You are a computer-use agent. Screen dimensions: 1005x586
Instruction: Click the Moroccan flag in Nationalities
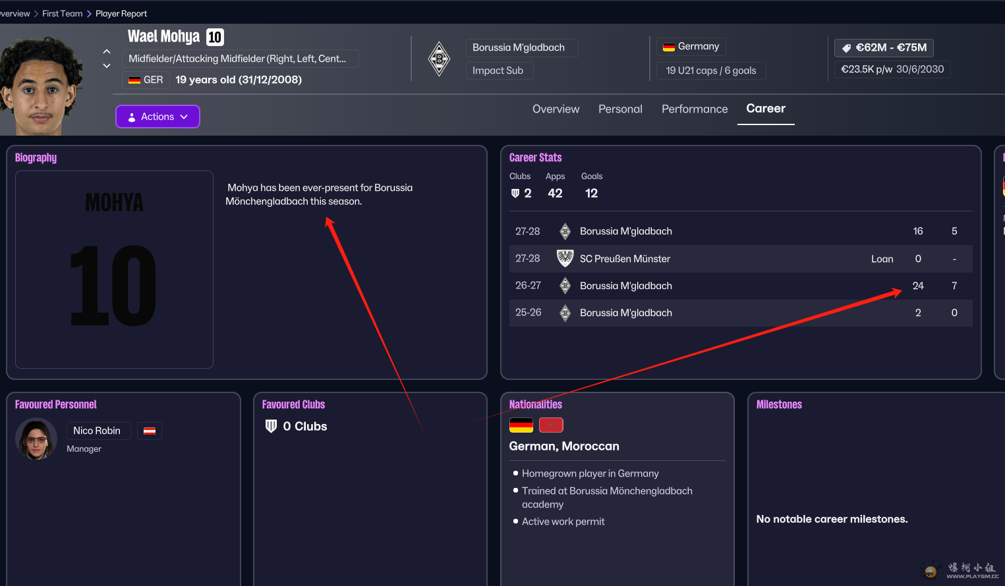coord(551,425)
